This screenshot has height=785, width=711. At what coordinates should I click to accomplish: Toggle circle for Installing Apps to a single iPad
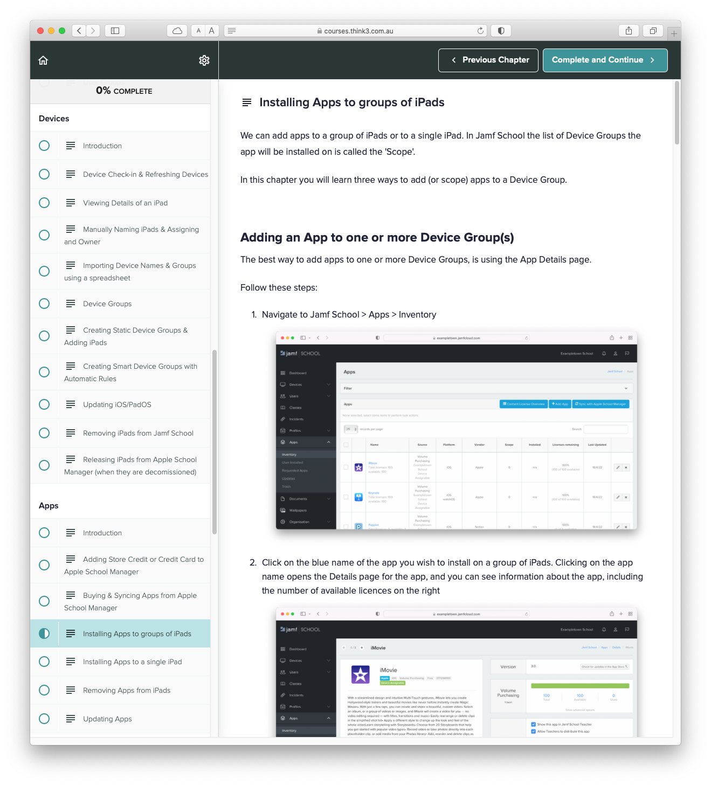(x=44, y=662)
